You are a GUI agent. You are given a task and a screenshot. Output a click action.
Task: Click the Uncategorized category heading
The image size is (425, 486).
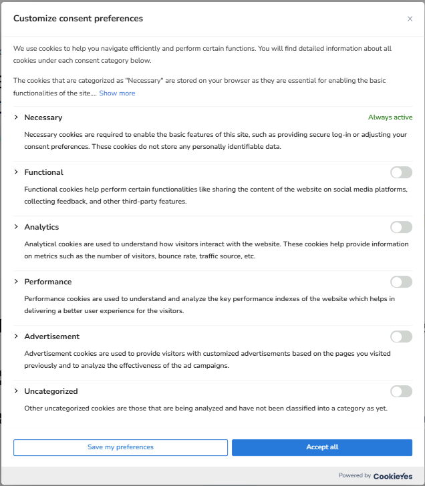51,391
